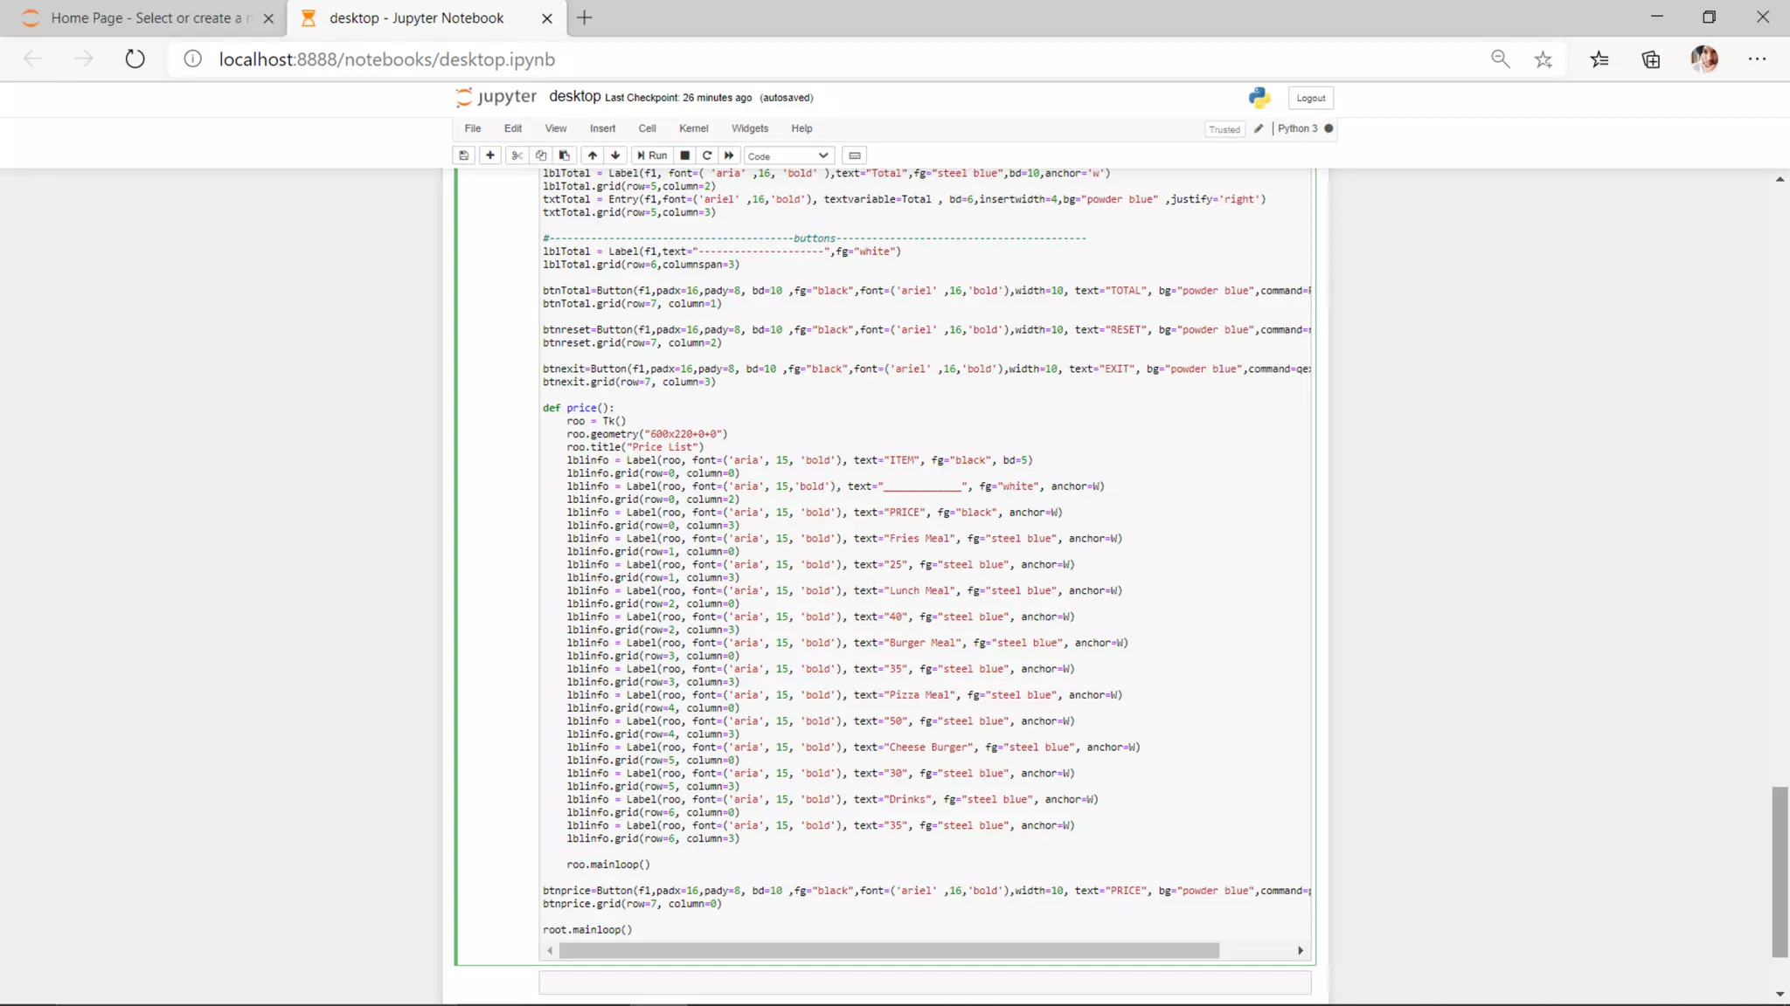Viewport: 1790px width, 1006px height.
Task: Click the Logout button
Action: tap(1310, 98)
